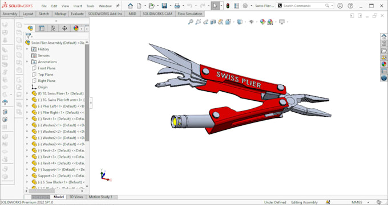Screen dimensions: 388x205
Task: Open the Options gear dropdown arrow
Action: coord(251,6)
